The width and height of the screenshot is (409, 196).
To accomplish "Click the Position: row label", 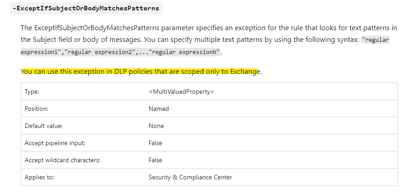I will click(36, 109).
